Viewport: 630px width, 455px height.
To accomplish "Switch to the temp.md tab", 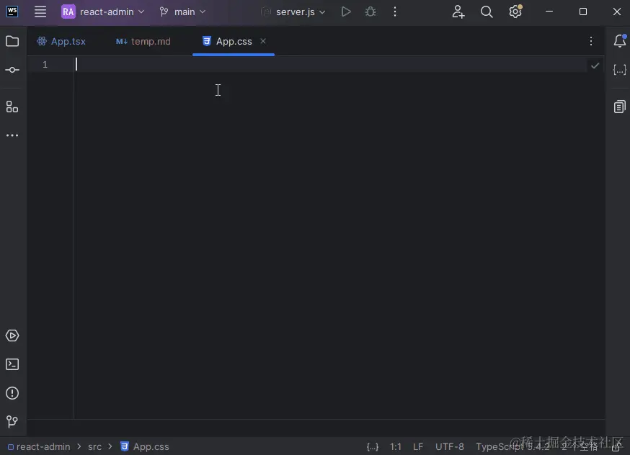I will click(143, 41).
